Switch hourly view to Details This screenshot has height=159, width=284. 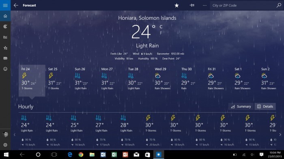tap(265, 107)
